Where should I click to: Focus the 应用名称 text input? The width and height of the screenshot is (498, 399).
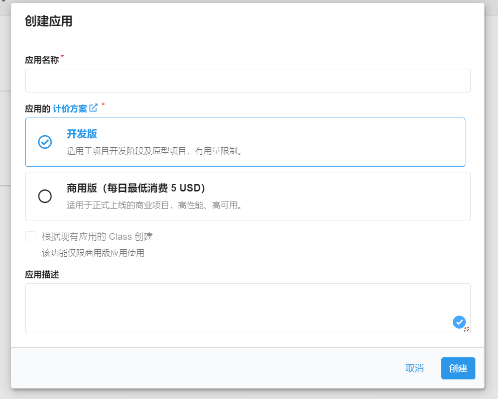[x=247, y=81]
